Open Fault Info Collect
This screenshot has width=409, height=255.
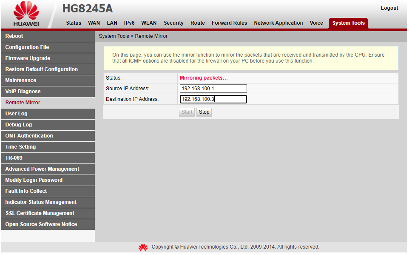(x=48, y=191)
